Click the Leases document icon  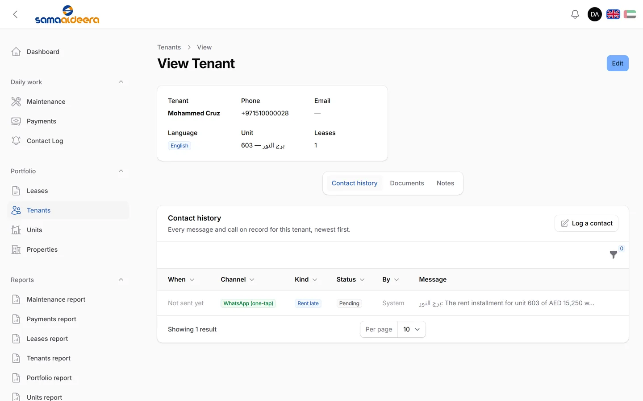[16, 191]
